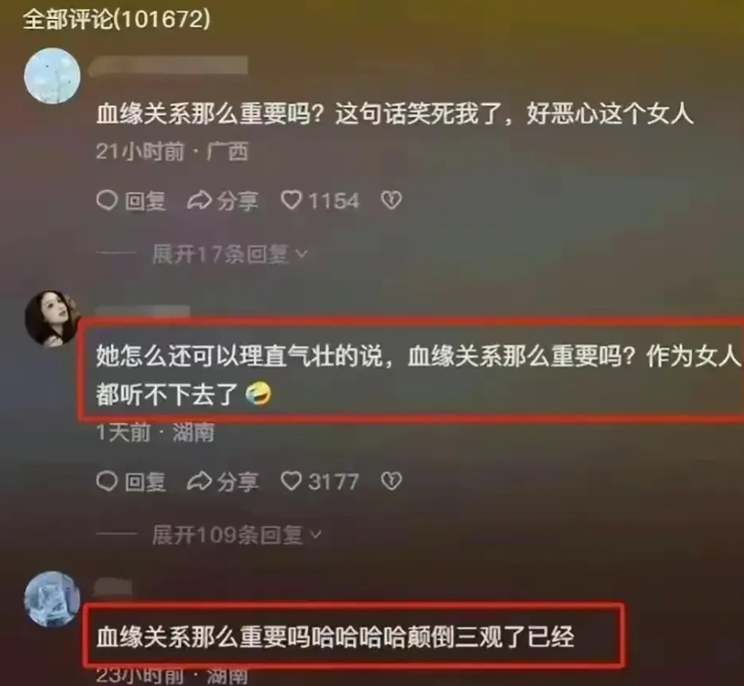Select the 全部评论(101672) header
The image size is (744, 686).
[x=117, y=20]
